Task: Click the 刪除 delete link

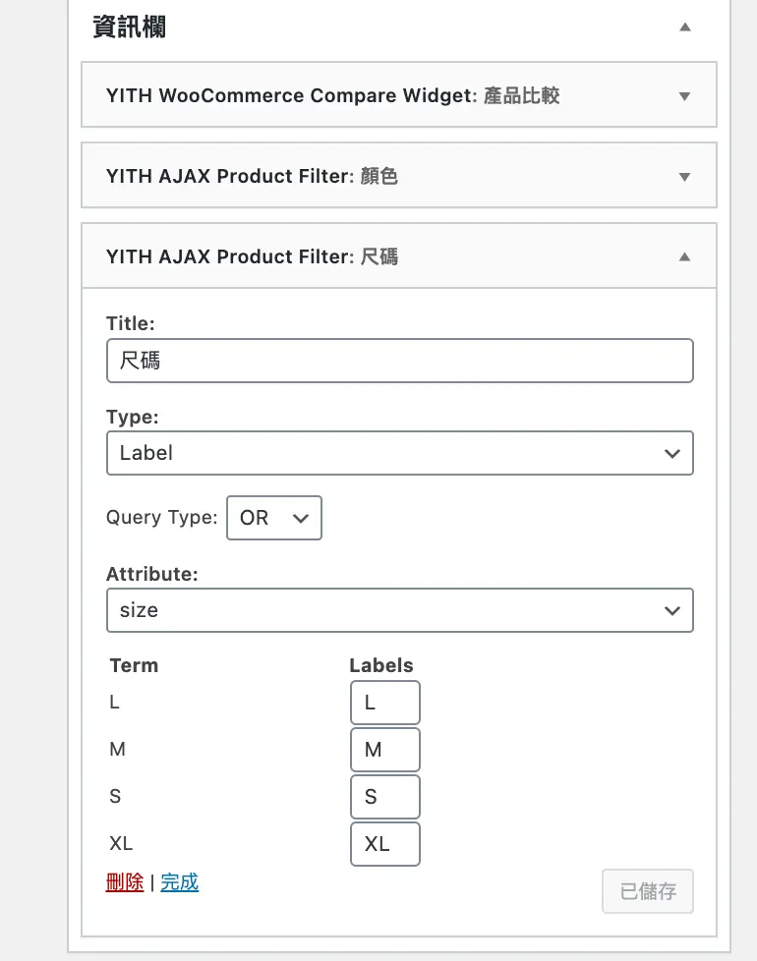Action: pyautogui.click(x=125, y=882)
